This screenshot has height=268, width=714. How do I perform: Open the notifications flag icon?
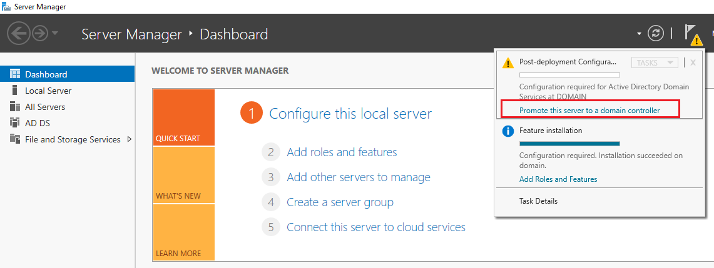tap(691, 34)
